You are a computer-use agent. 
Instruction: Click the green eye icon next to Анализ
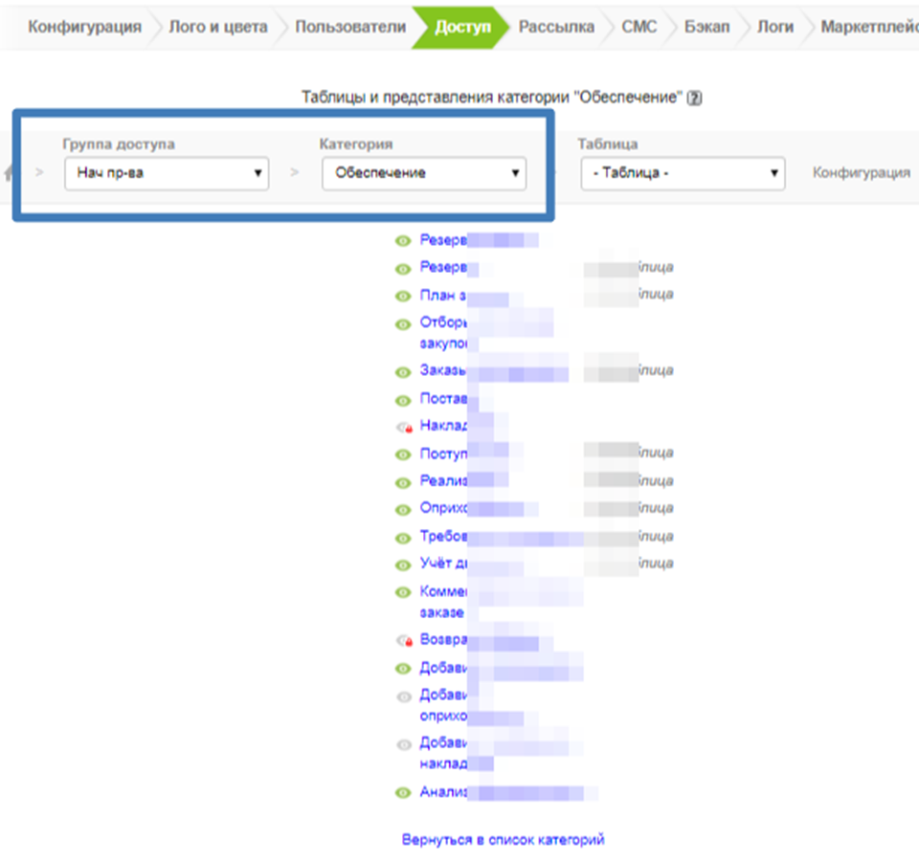403,792
